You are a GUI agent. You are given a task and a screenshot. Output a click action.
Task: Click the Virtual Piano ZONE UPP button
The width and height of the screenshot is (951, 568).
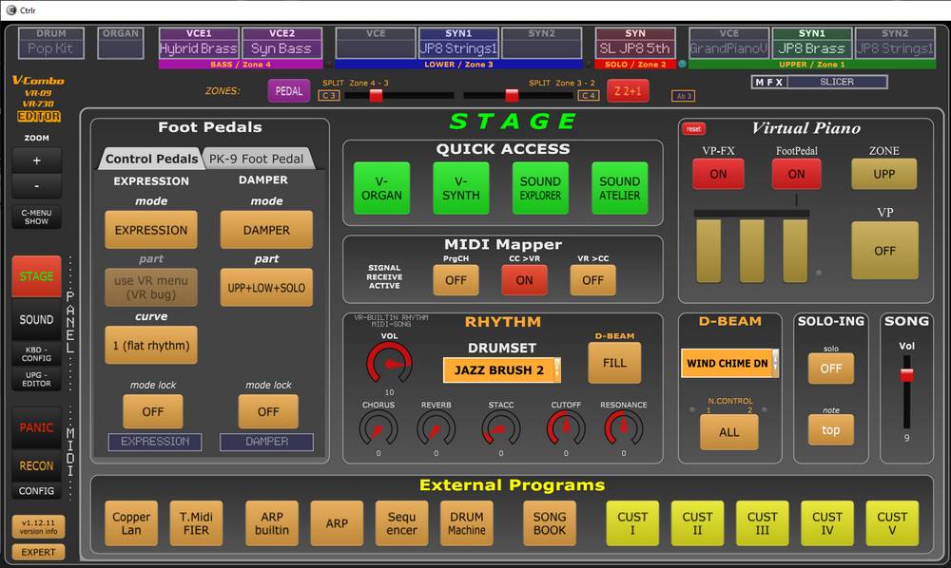883,174
